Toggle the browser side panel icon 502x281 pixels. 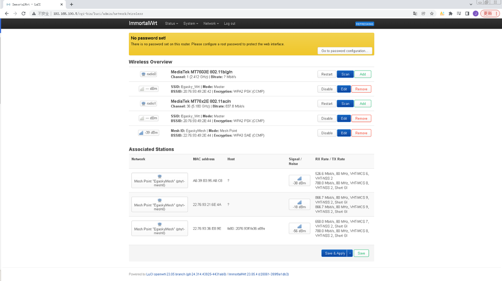[467, 13]
